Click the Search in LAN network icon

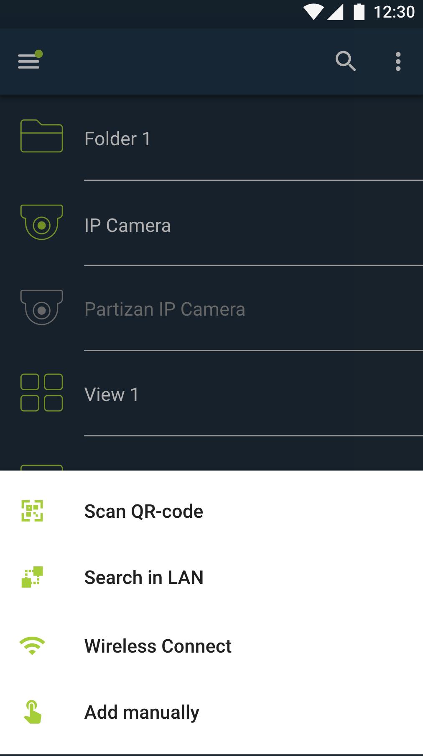click(x=32, y=577)
